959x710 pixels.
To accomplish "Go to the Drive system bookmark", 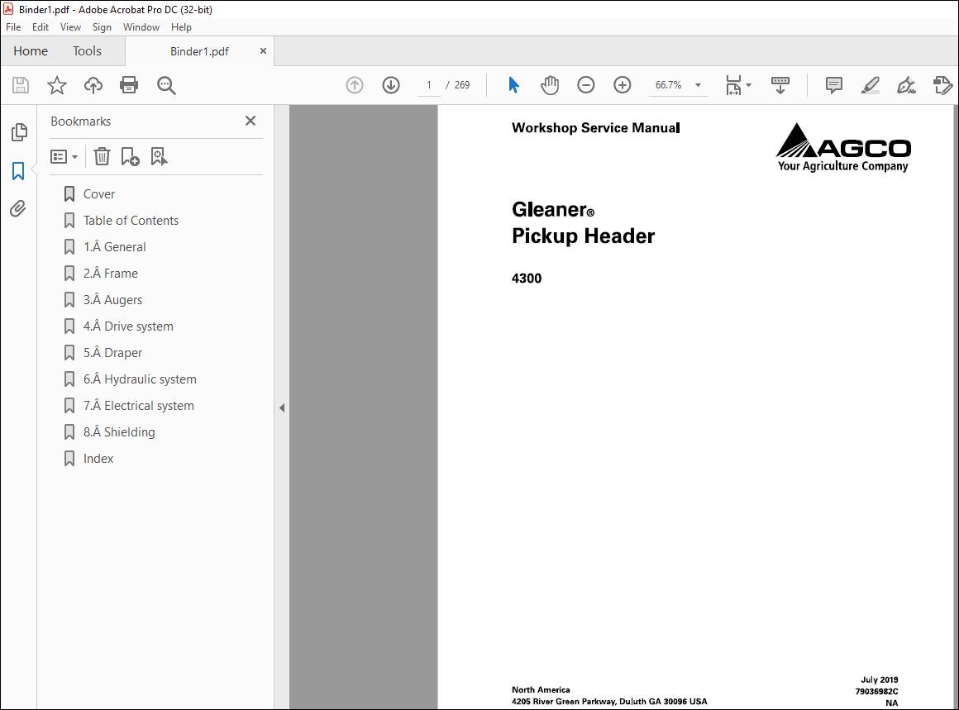I will (x=128, y=326).
